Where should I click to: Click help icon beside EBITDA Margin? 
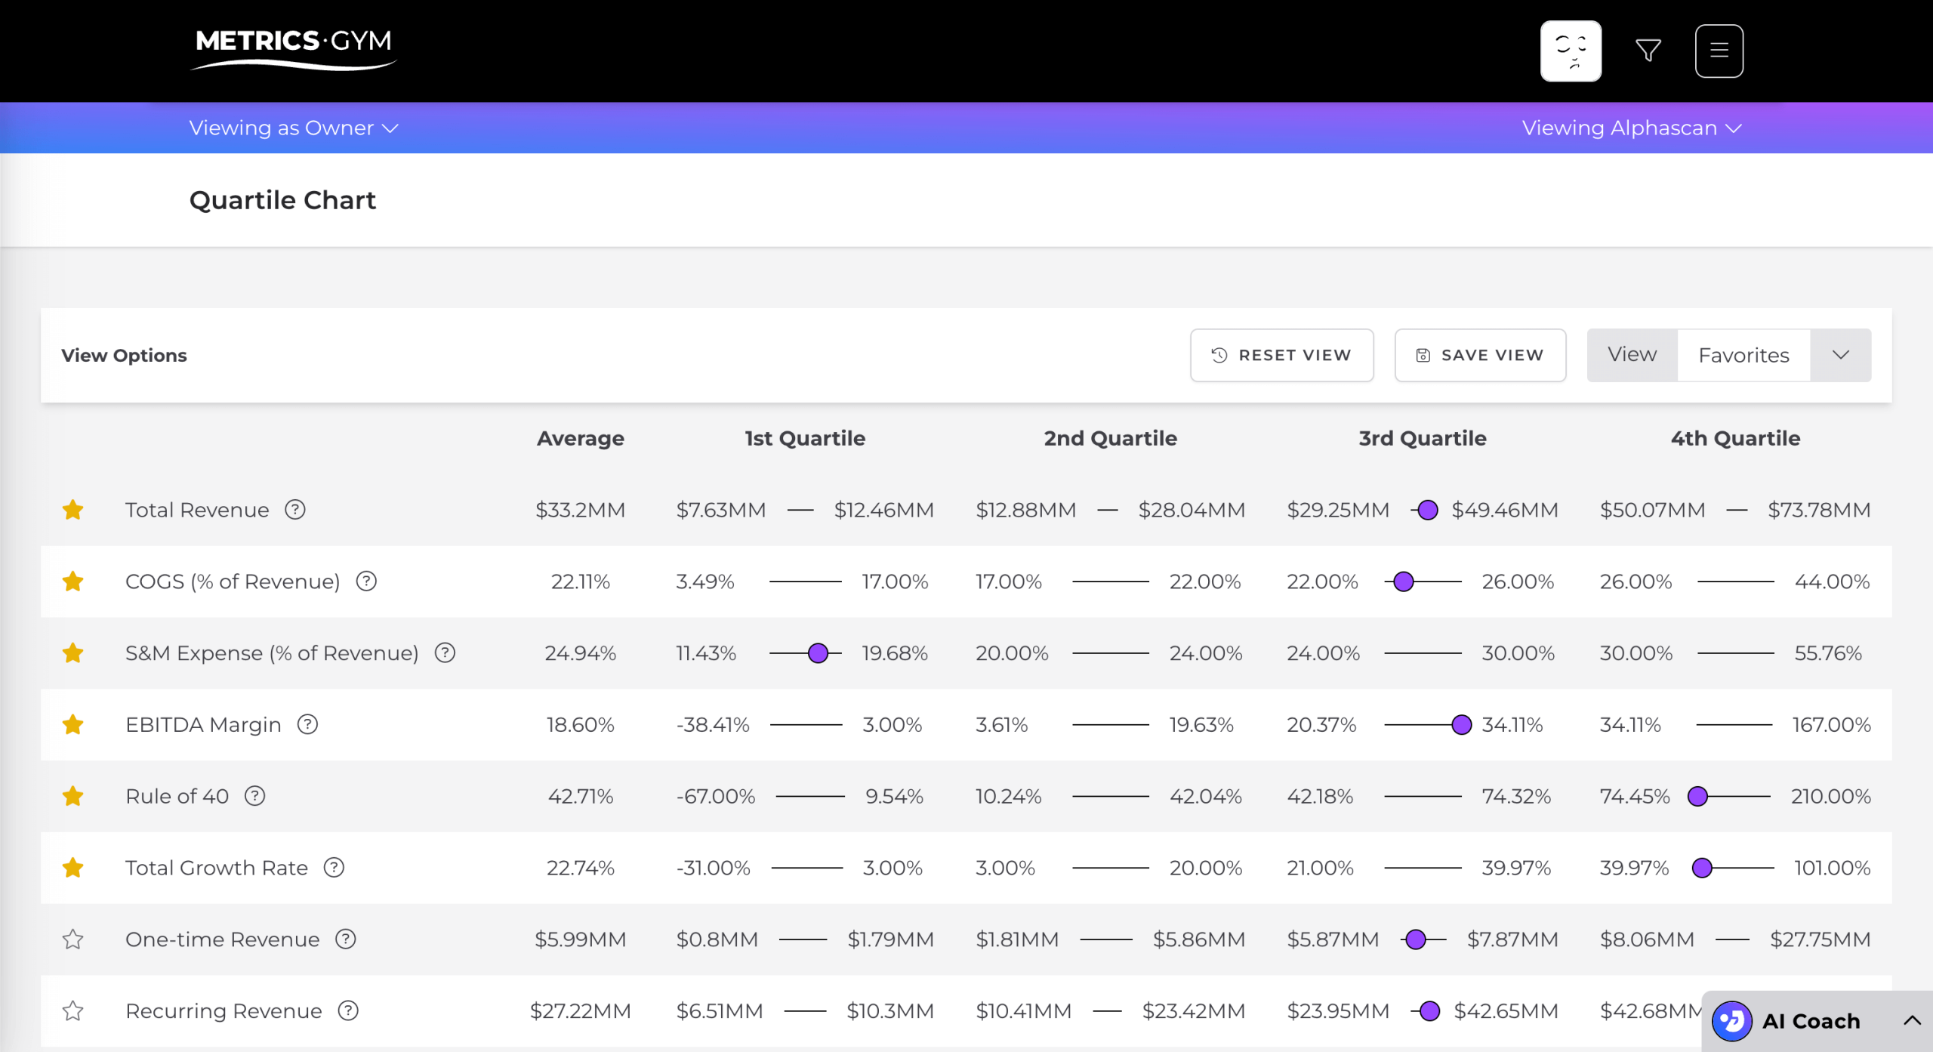click(x=307, y=724)
